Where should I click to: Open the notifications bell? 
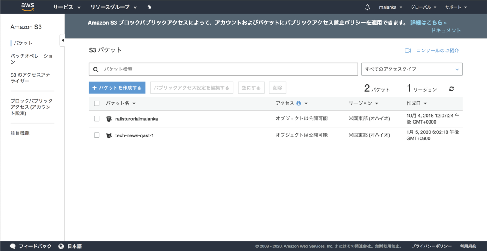[368, 7]
